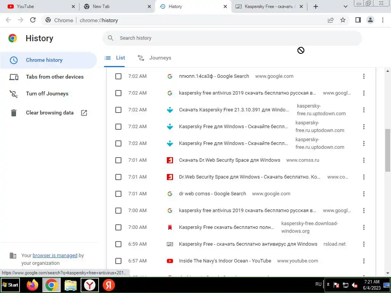The height and width of the screenshot is (293, 391).
Task: Select the Journeys view tab
Action: coord(155,58)
